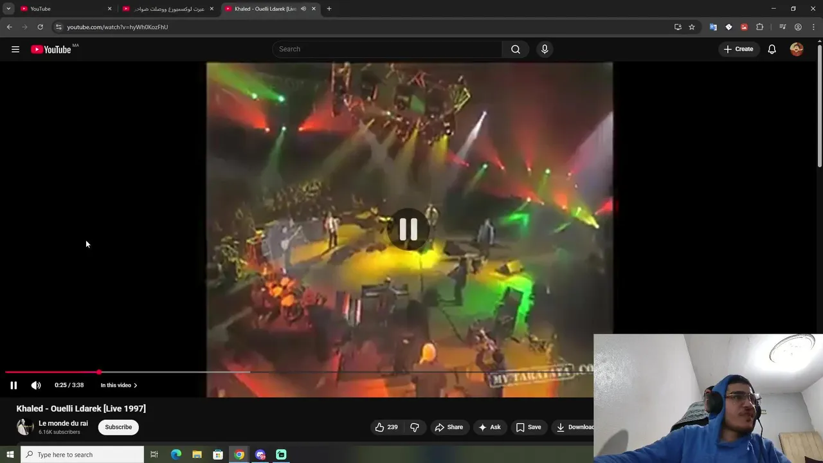
Task: Like the video with thumbs up
Action: tap(386, 427)
